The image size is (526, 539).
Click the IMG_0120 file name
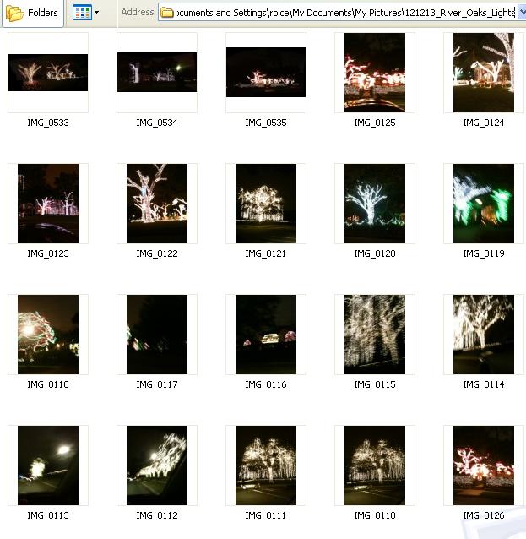point(375,253)
